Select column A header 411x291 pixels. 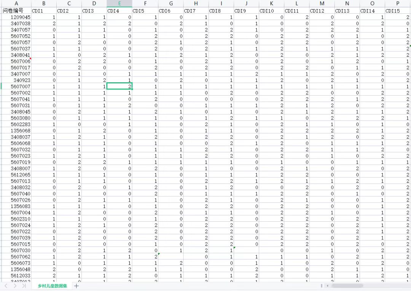tap(16, 3)
